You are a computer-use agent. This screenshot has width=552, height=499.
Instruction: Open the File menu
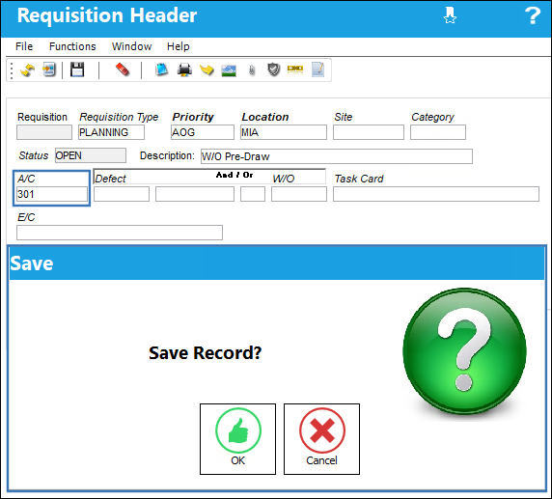(24, 46)
